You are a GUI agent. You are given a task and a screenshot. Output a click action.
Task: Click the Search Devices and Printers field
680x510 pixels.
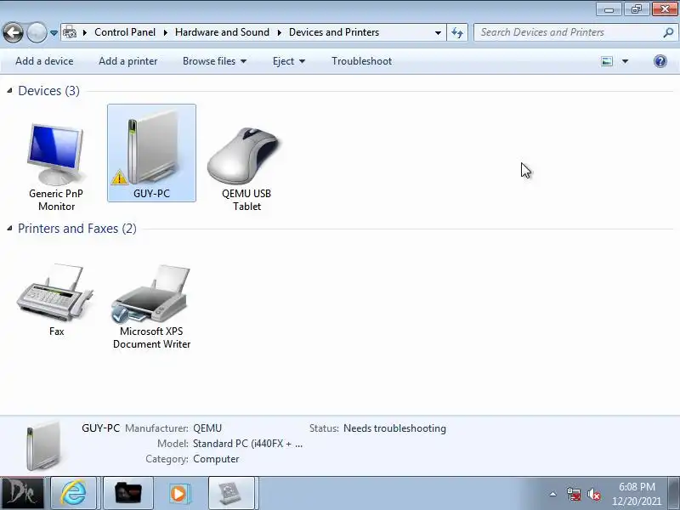568,32
